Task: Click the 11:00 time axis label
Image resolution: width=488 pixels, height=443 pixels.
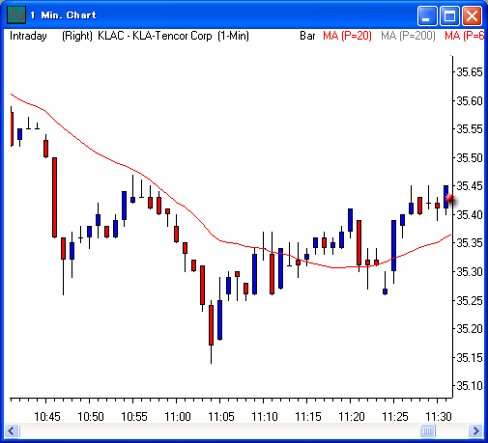Action: click(178, 417)
